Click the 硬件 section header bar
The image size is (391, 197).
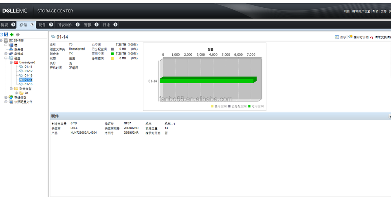point(220,116)
